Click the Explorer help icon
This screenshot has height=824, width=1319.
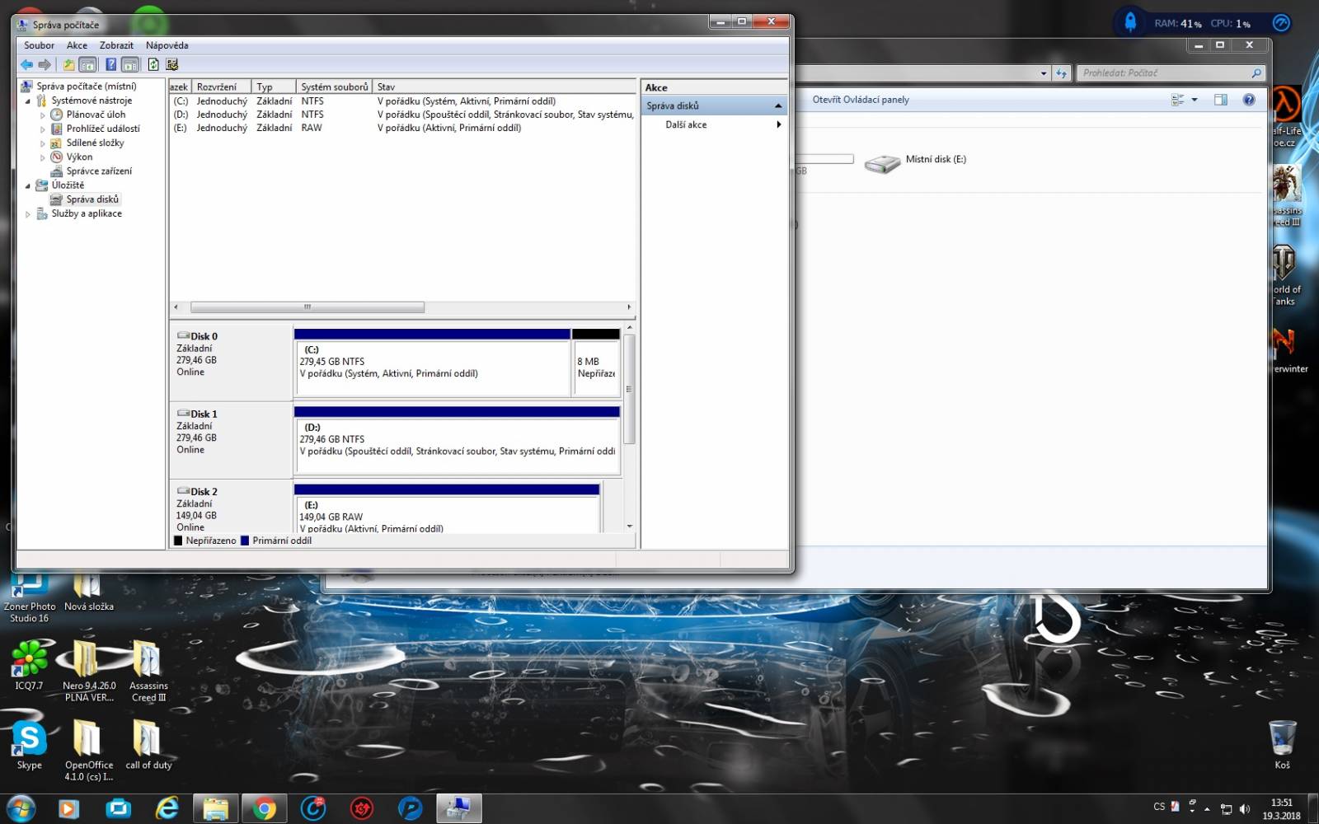[1249, 100]
